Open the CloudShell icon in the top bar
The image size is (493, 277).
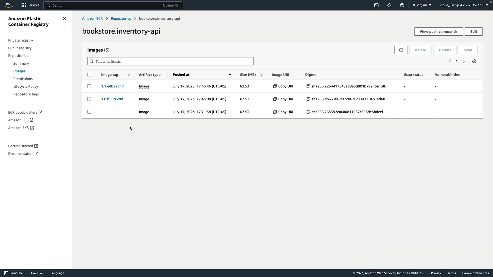[376, 5]
